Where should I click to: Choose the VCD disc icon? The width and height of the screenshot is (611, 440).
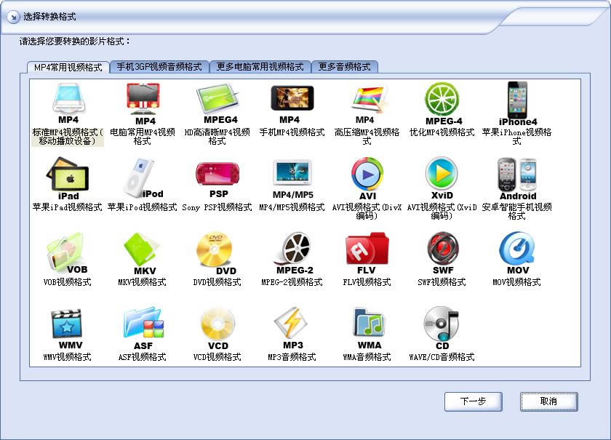click(217, 329)
